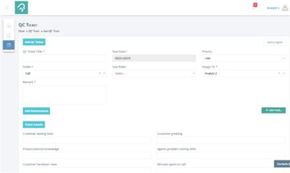Viewport: 290px width, 173px height.
Task: Click the Search Agent button
Action: click(275, 42)
